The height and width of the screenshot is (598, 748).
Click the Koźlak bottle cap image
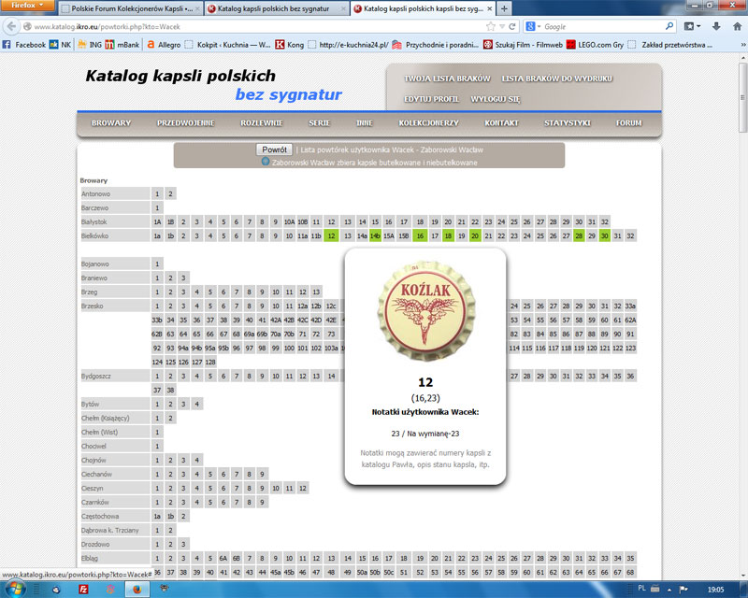click(424, 309)
